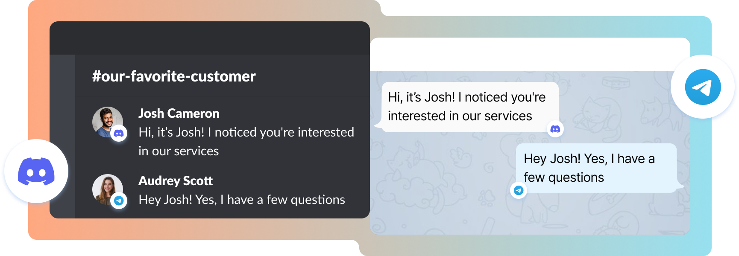The height and width of the screenshot is (256, 739).
Task: Click the Discord badge on Josh's avatar
Action: (119, 134)
